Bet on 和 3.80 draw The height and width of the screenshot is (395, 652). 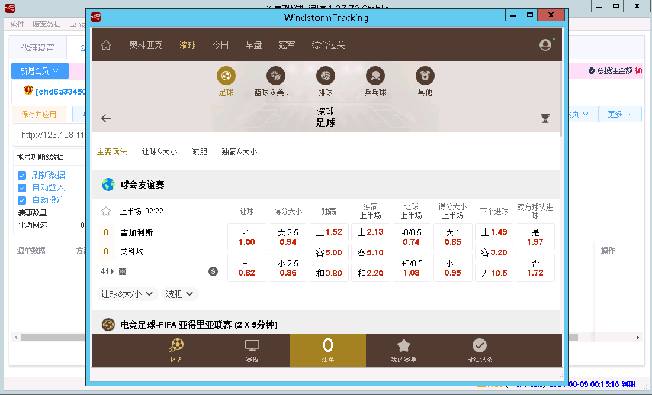click(x=329, y=273)
